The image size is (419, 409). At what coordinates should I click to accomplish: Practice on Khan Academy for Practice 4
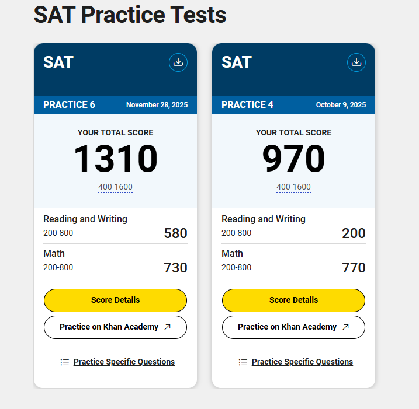click(287, 327)
